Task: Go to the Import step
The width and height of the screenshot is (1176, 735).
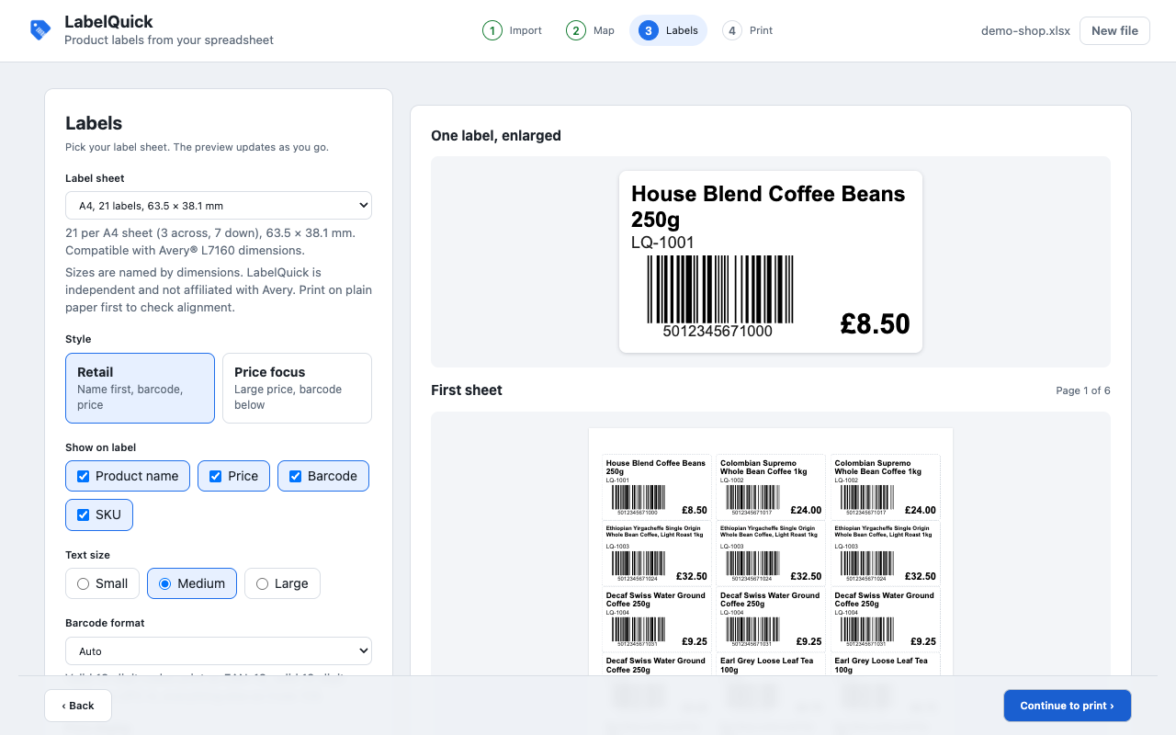Action: click(x=513, y=30)
